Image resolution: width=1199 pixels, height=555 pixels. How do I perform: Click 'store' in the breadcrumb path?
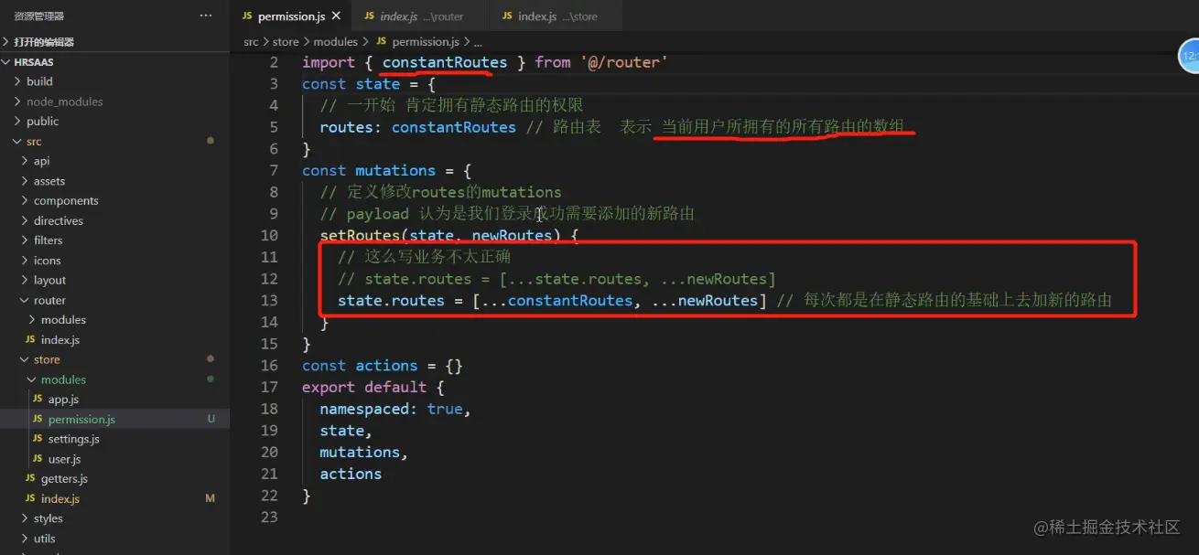(x=286, y=42)
